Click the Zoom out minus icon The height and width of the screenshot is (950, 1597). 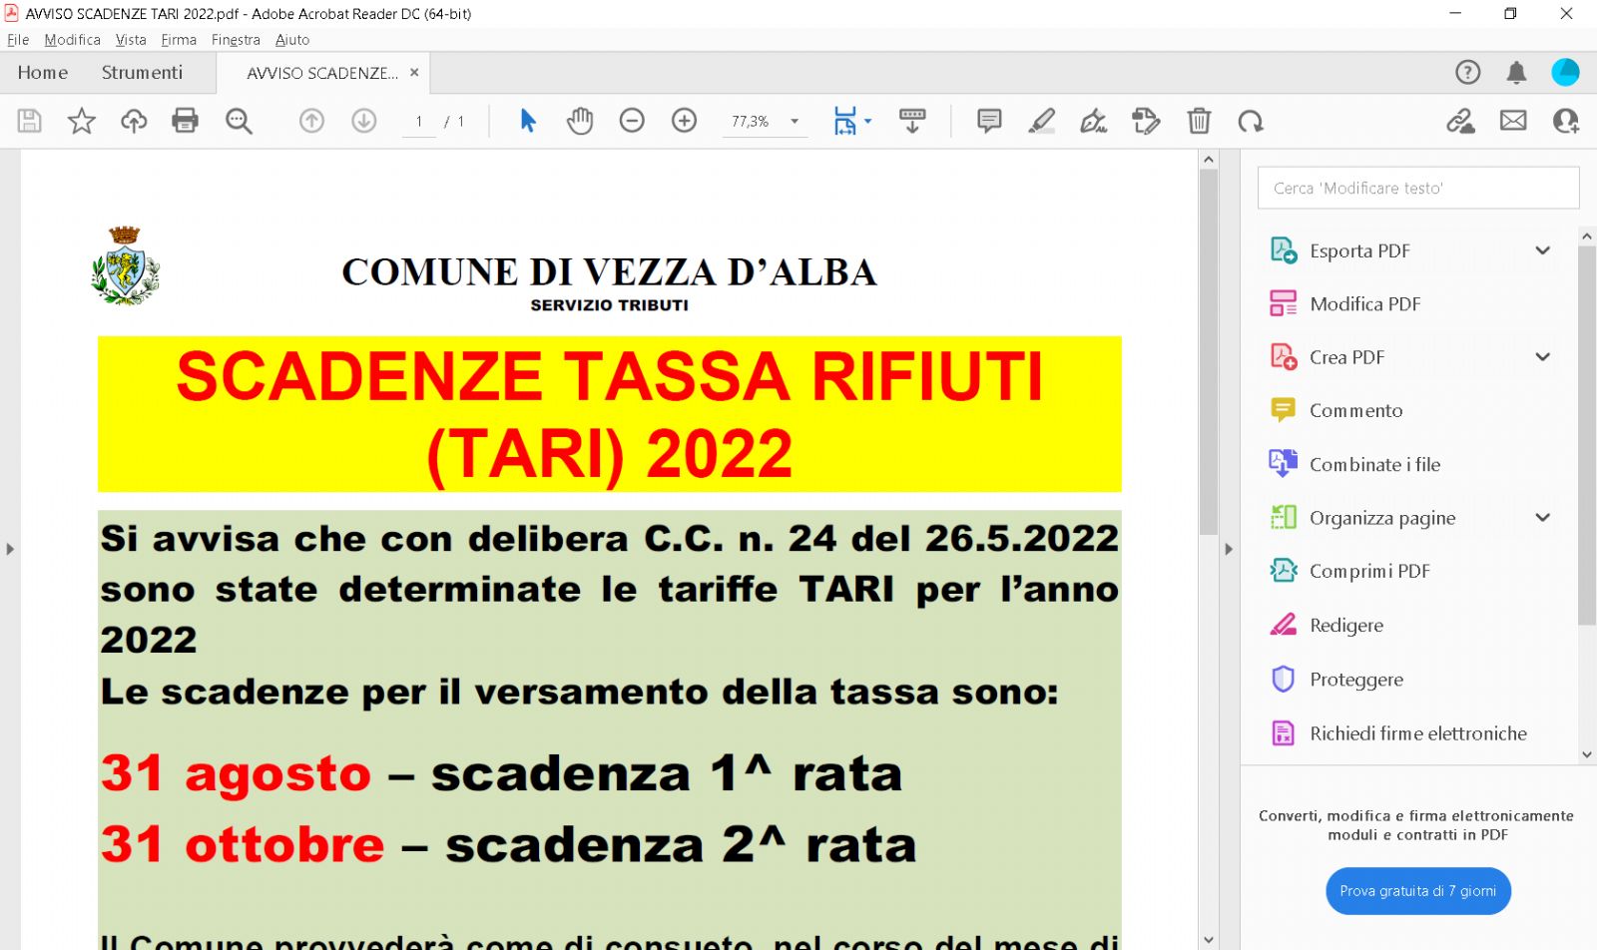632,121
